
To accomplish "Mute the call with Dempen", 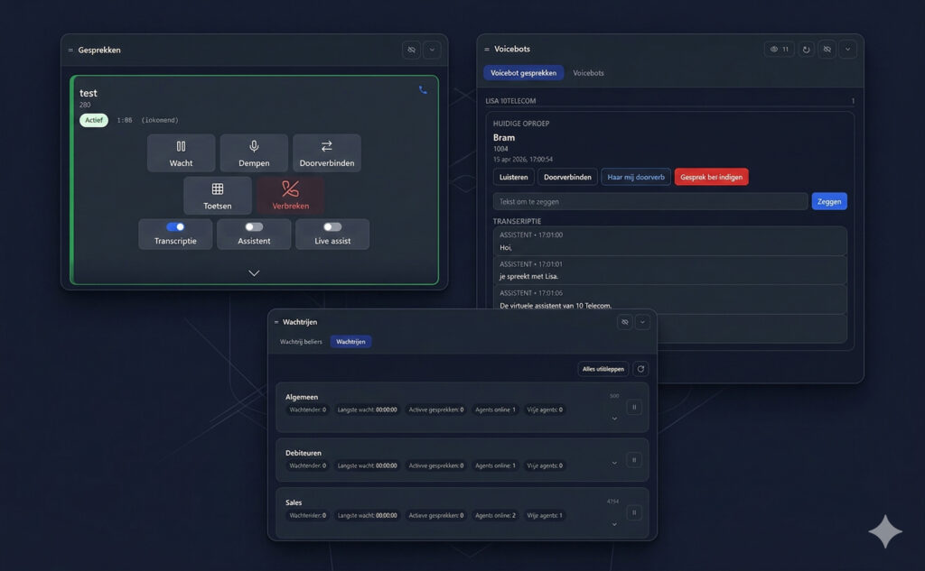I will coord(254,152).
